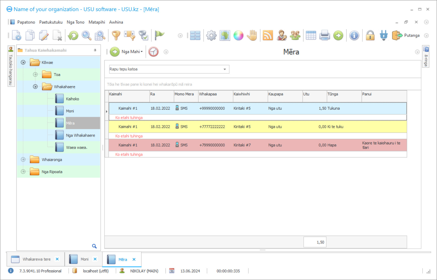Click the search magnifier in menu panel
The width and height of the screenshot is (437, 280).
pos(94,246)
